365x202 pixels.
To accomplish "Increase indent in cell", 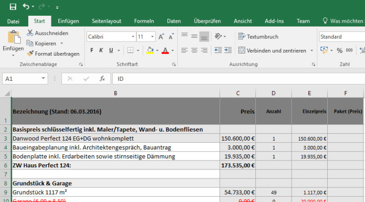I will [x=228, y=50].
